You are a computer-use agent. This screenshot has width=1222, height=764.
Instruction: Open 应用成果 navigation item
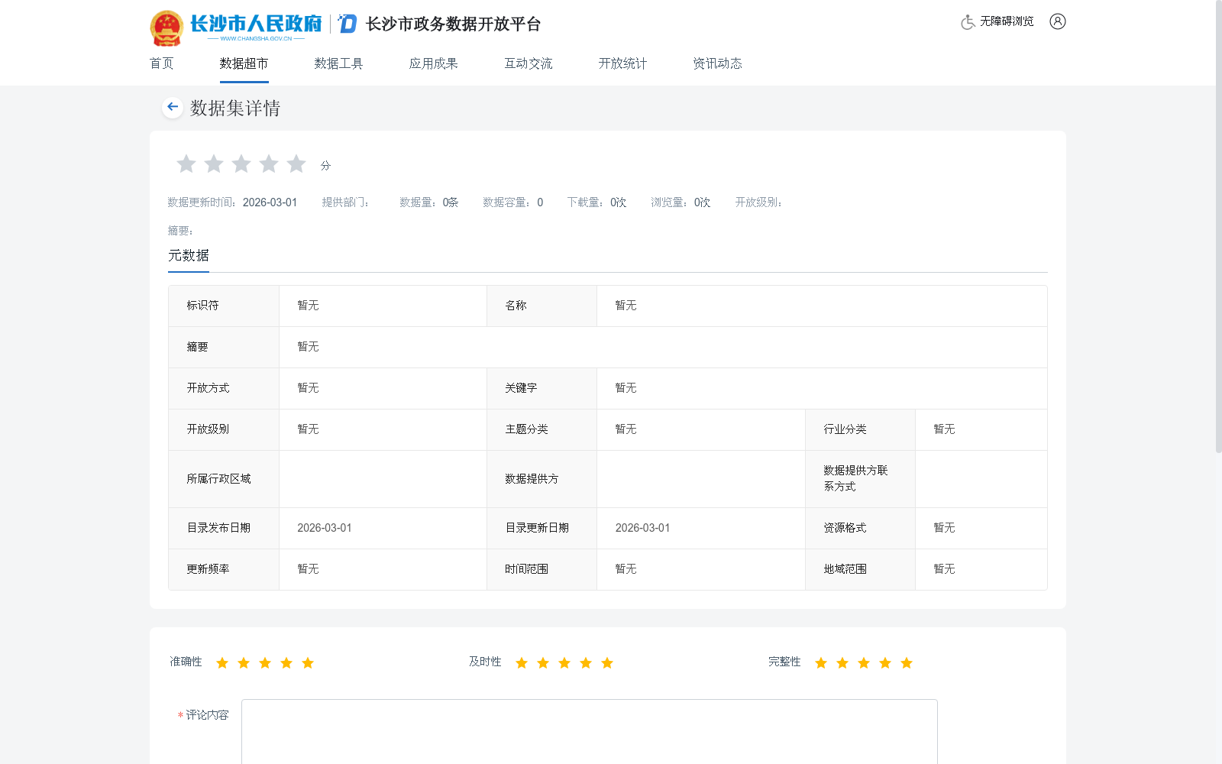433,63
